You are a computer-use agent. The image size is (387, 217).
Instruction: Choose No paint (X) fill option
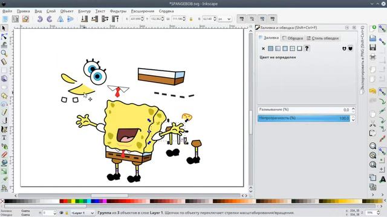263,48
